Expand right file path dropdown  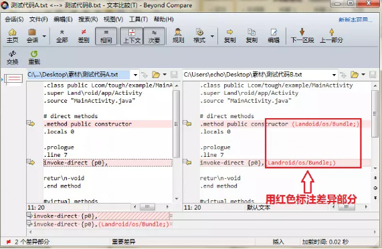point(334,75)
